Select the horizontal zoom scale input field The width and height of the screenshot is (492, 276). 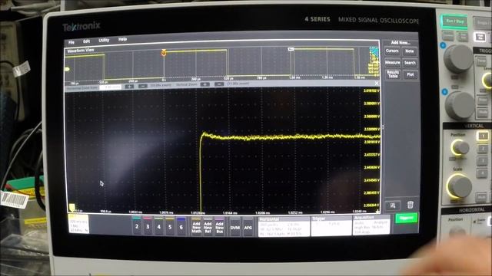[111, 87]
